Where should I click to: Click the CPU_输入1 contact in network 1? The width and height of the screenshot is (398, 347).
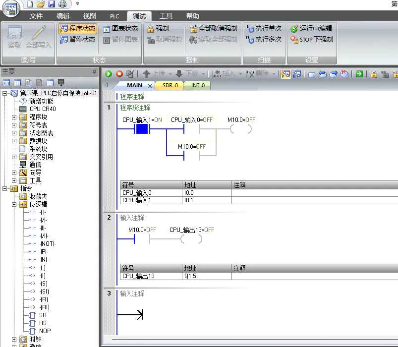(142, 129)
